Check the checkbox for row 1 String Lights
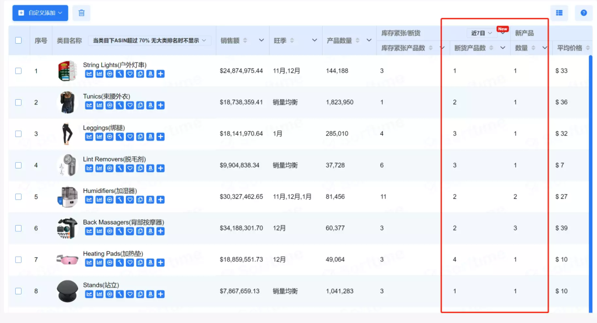 click(x=18, y=71)
